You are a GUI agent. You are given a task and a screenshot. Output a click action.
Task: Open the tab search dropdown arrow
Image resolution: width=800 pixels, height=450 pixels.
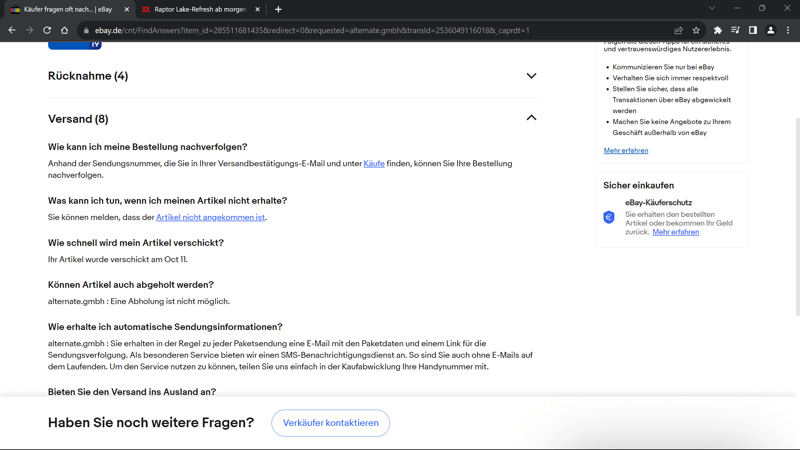[x=712, y=8]
